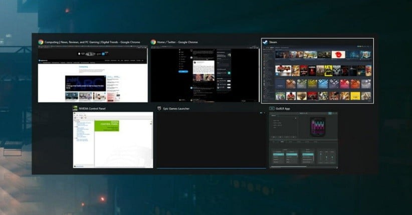Switch to the Home / Twitter Chrome thumbnail
Screen dimensions: 412x215
coord(204,73)
